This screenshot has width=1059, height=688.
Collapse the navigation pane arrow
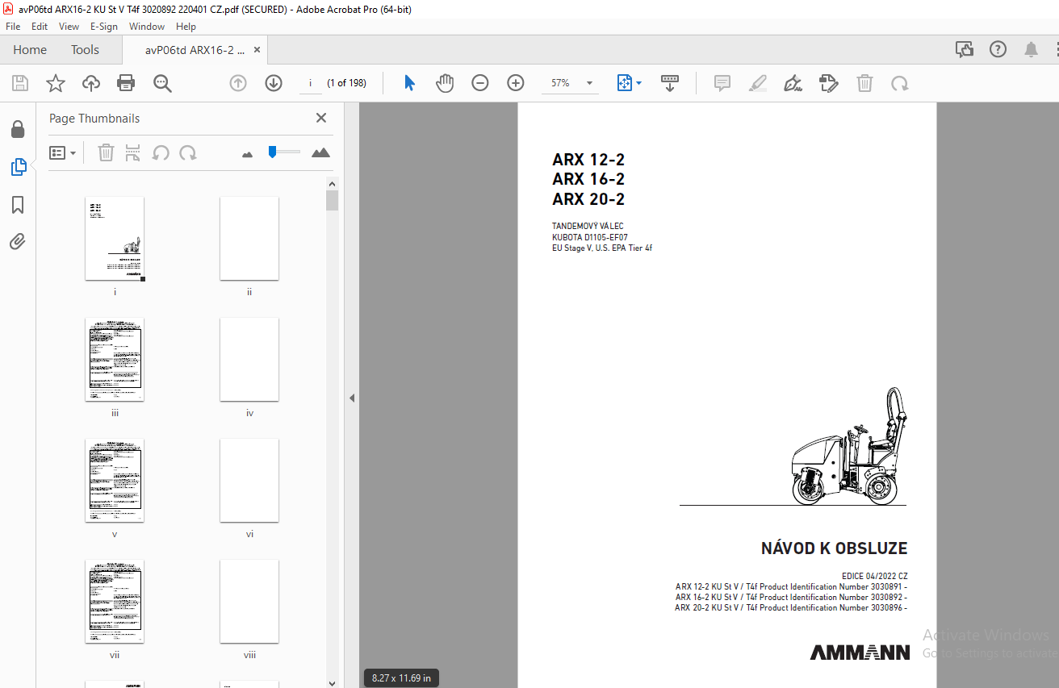(352, 398)
